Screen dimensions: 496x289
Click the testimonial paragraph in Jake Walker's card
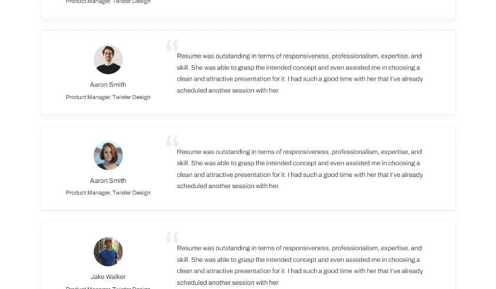click(x=300, y=265)
